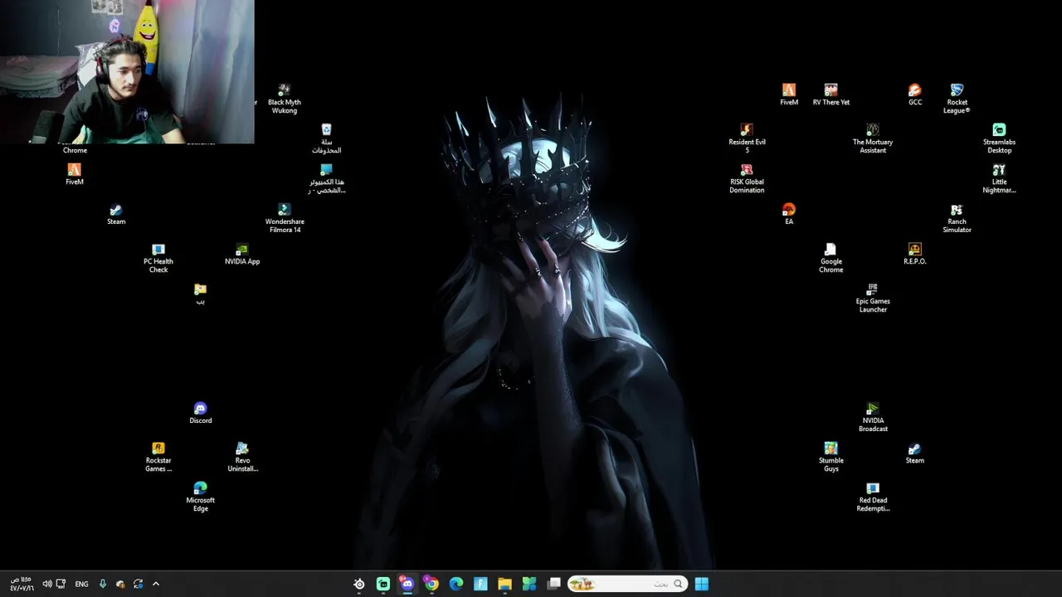Select the FiveM icon beside RV There Yet

pos(789,95)
